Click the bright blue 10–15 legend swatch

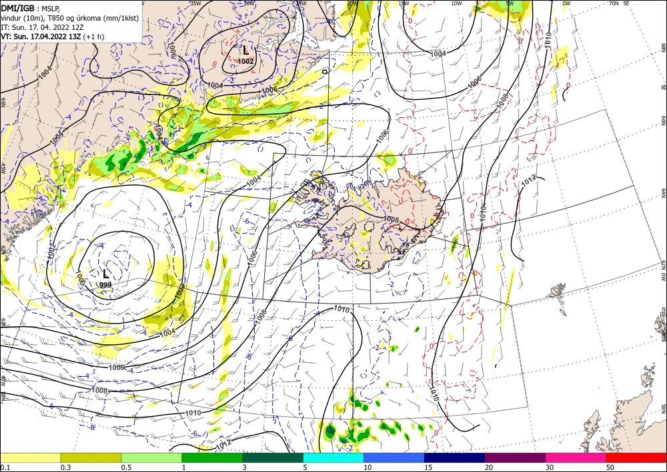pos(394,457)
